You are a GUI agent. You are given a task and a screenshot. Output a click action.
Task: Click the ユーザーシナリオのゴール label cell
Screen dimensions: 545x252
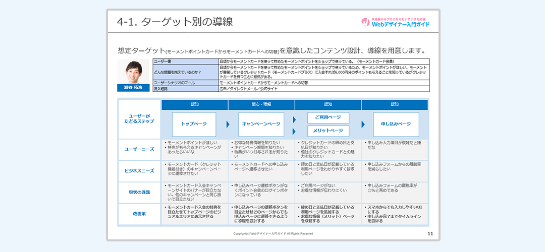click(x=186, y=83)
